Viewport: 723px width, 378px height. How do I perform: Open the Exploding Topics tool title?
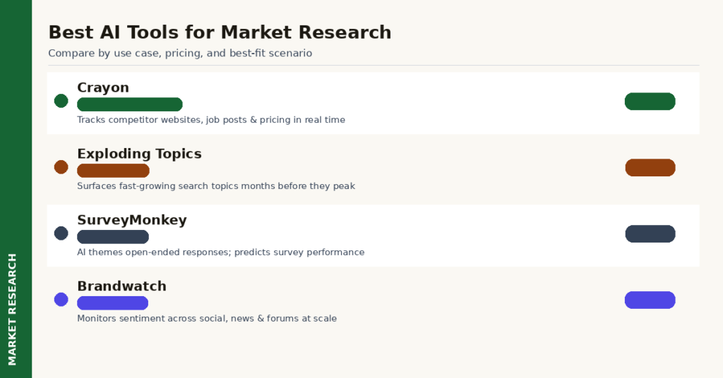[x=139, y=154]
